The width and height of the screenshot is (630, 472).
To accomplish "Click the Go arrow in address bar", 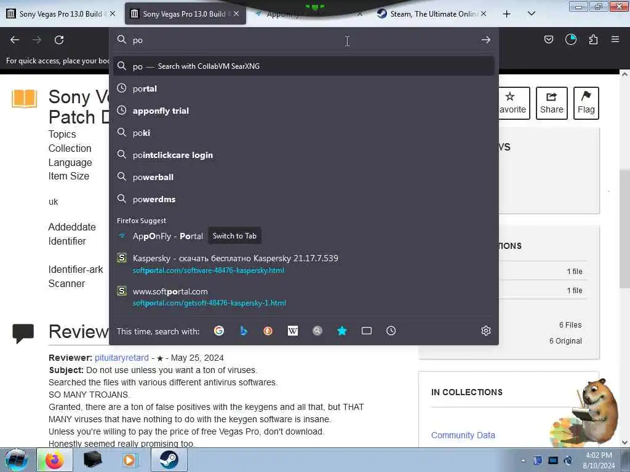I will (486, 40).
